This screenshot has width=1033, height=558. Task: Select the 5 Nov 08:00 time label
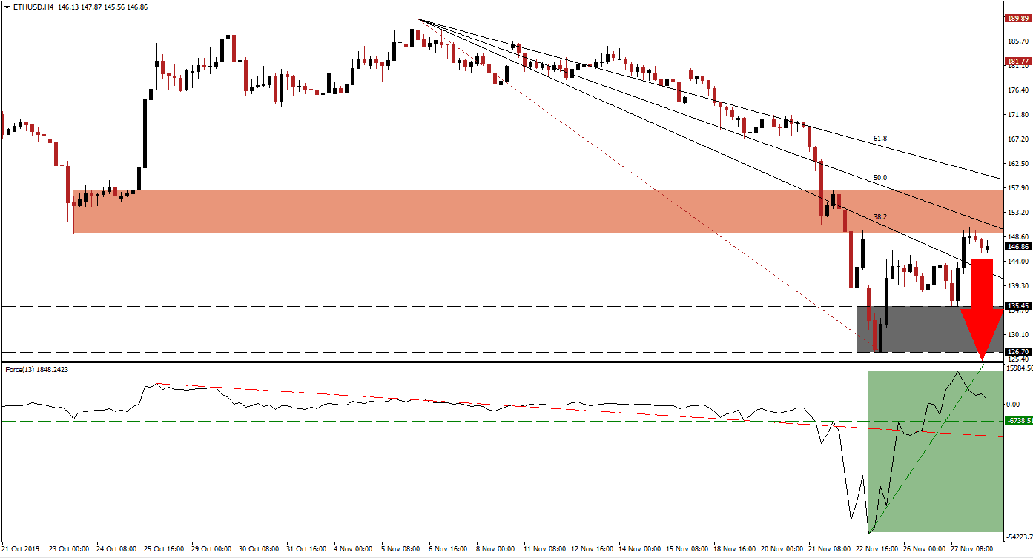(x=401, y=549)
